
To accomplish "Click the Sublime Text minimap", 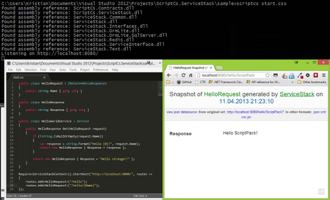I will (160, 88).
